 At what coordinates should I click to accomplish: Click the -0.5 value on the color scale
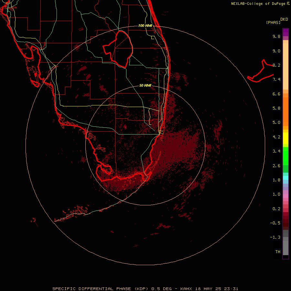point(275,223)
